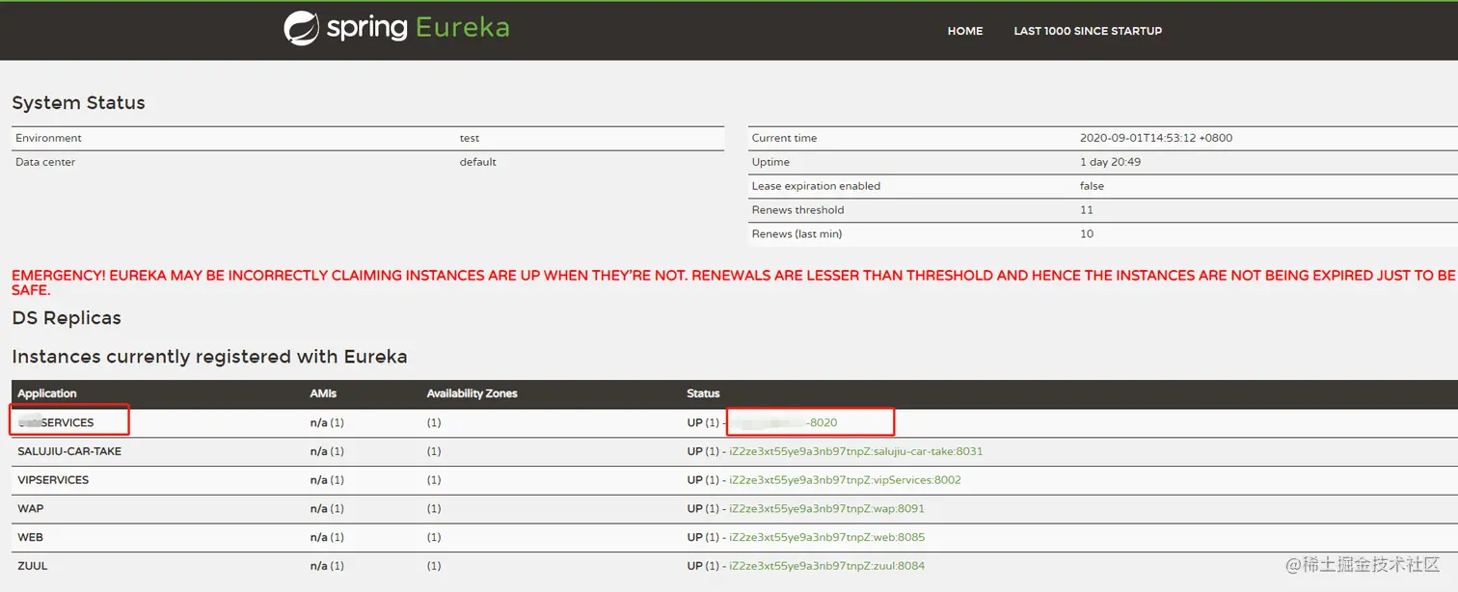The width and height of the screenshot is (1458, 592).
Task: Select Instances currently registered with Eureka heading
Action: (209, 357)
